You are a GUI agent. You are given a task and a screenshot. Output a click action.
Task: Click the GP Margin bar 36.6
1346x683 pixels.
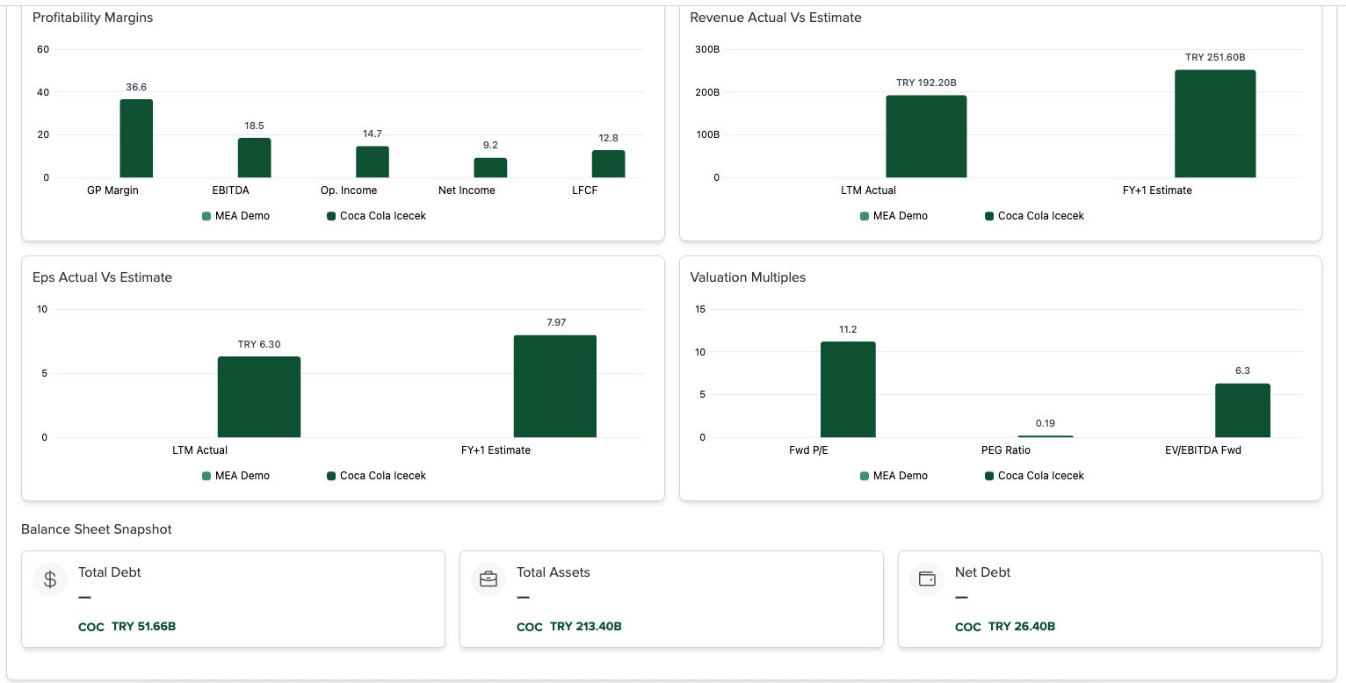tap(136, 139)
